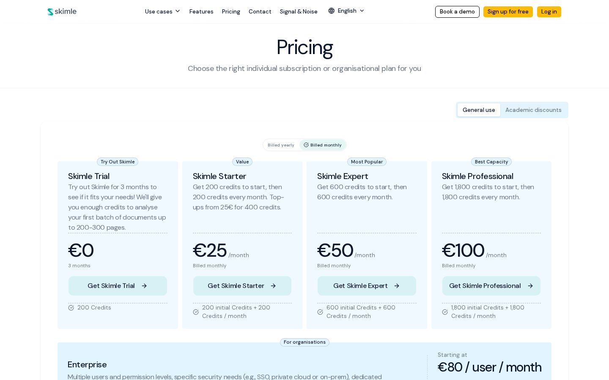Open Use cases navigation item
Image resolution: width=609 pixels, height=380 pixels.
[x=162, y=11]
